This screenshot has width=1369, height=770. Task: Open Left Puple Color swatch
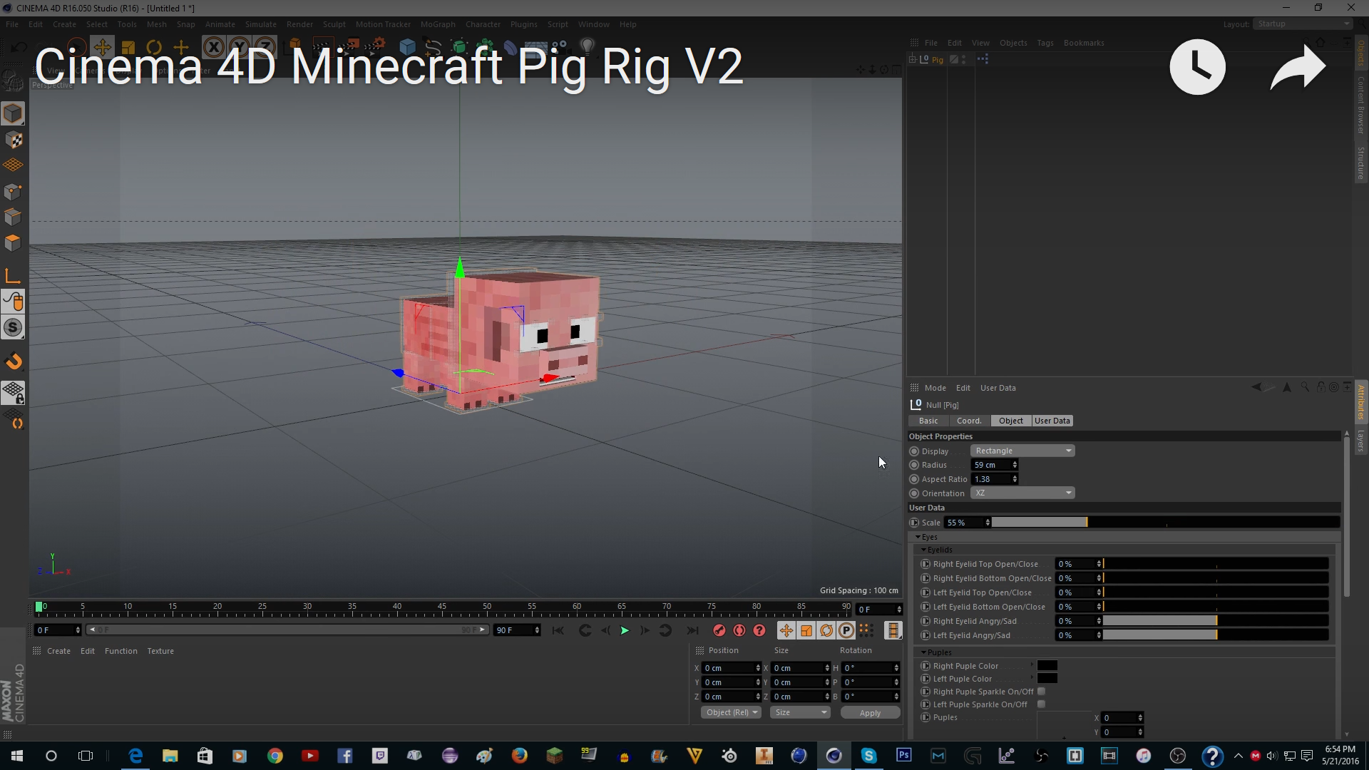[x=1047, y=679]
